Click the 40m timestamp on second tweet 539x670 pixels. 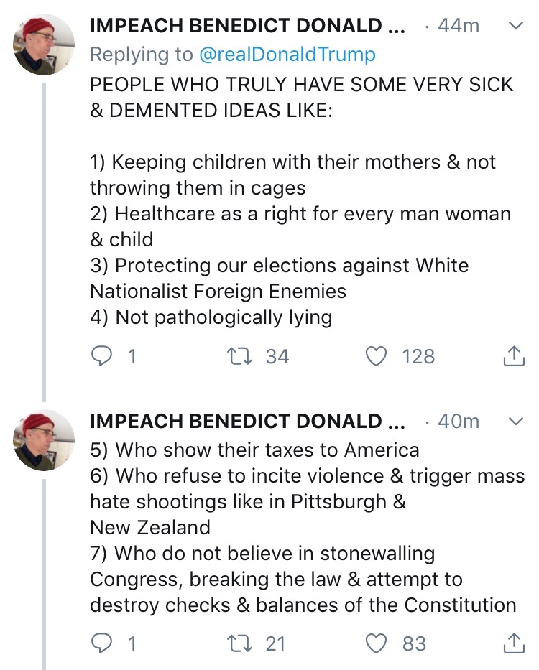click(458, 421)
